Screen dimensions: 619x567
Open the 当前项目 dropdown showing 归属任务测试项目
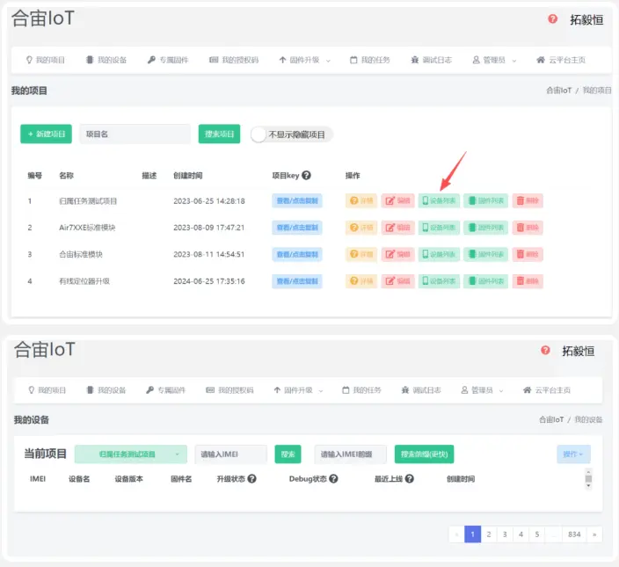[131, 454]
